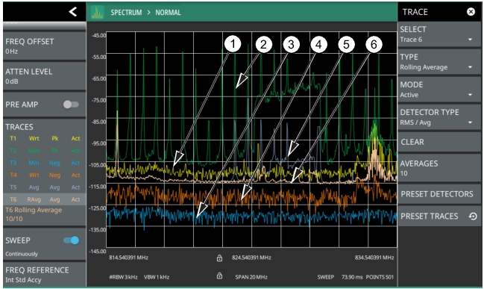Click the span lock icon

[x=219, y=276]
